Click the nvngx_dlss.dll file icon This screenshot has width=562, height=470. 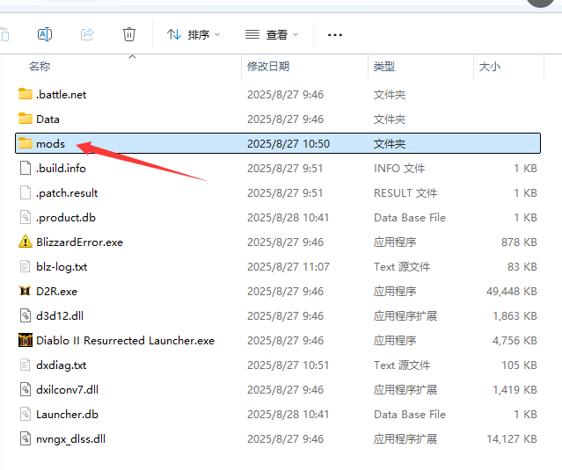(26, 438)
